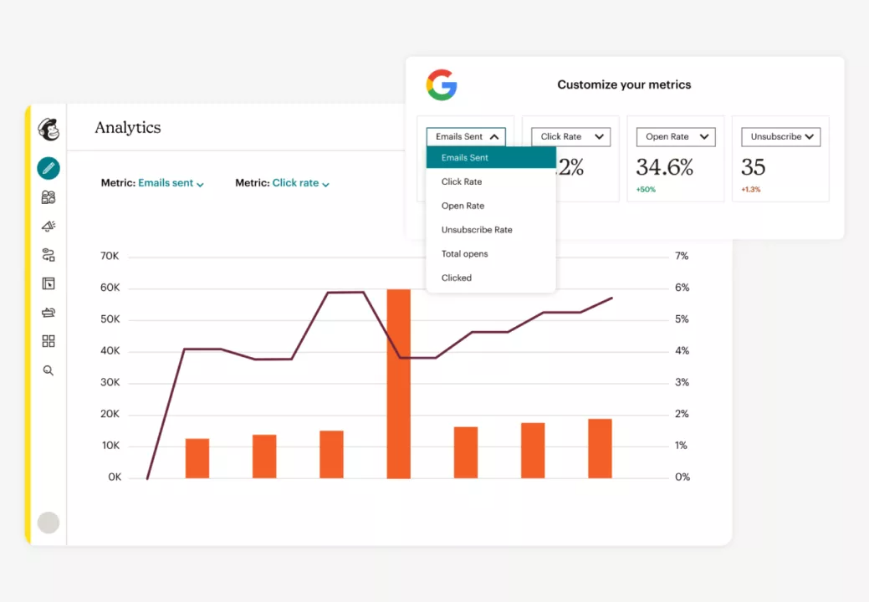Screen dimensions: 869x602
Task: Click the 0K axis label
Action: point(115,477)
